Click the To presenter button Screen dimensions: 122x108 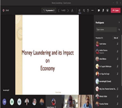tap(49, 11)
